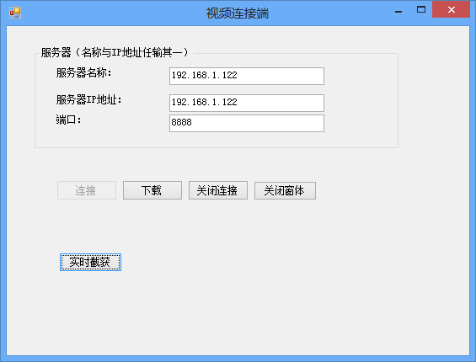Close the 视频连接端 window

point(451,9)
